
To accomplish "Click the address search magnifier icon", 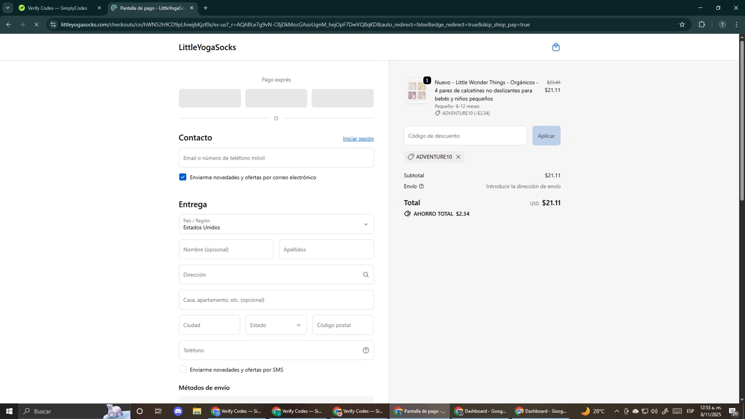I will [x=366, y=275].
